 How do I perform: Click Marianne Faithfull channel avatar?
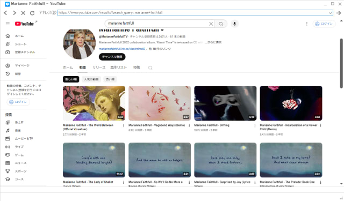click(79, 44)
